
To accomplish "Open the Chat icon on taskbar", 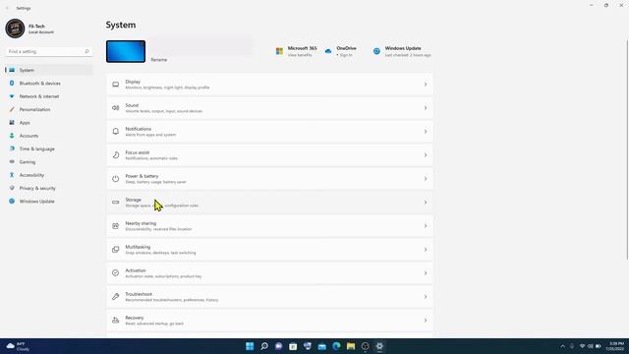I will pos(278,346).
